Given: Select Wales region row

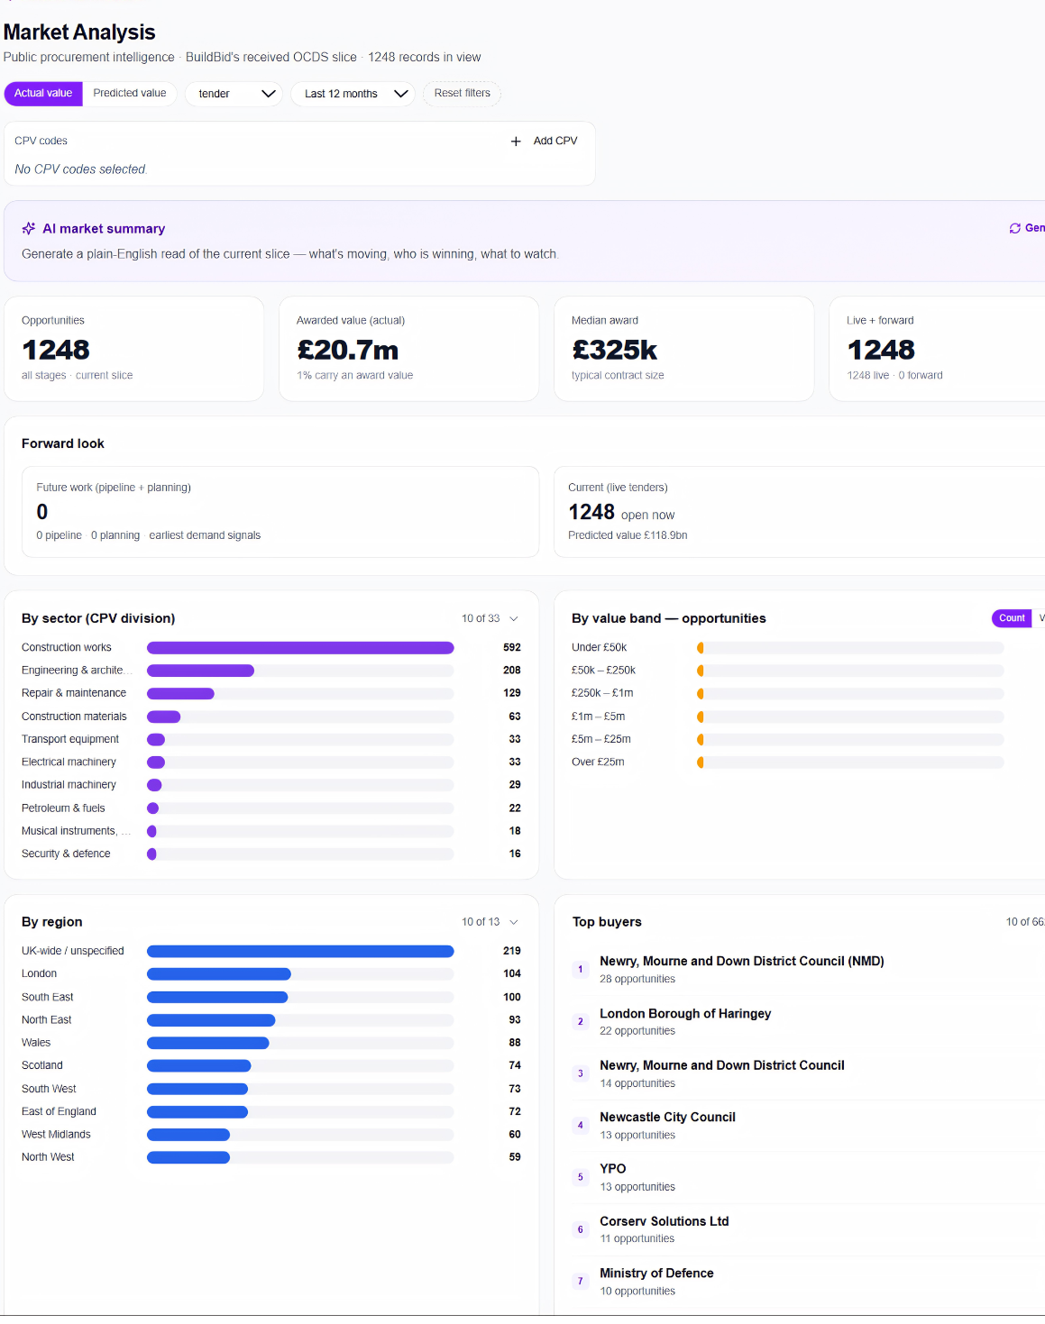Looking at the screenshot, I should pos(271,1043).
